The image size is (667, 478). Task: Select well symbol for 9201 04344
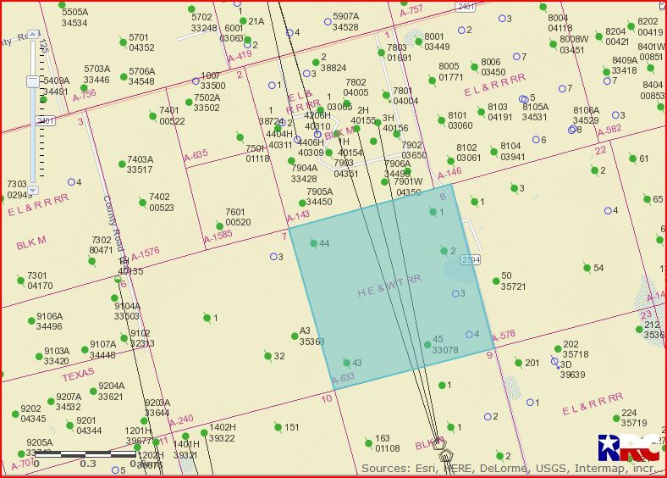[69, 425]
